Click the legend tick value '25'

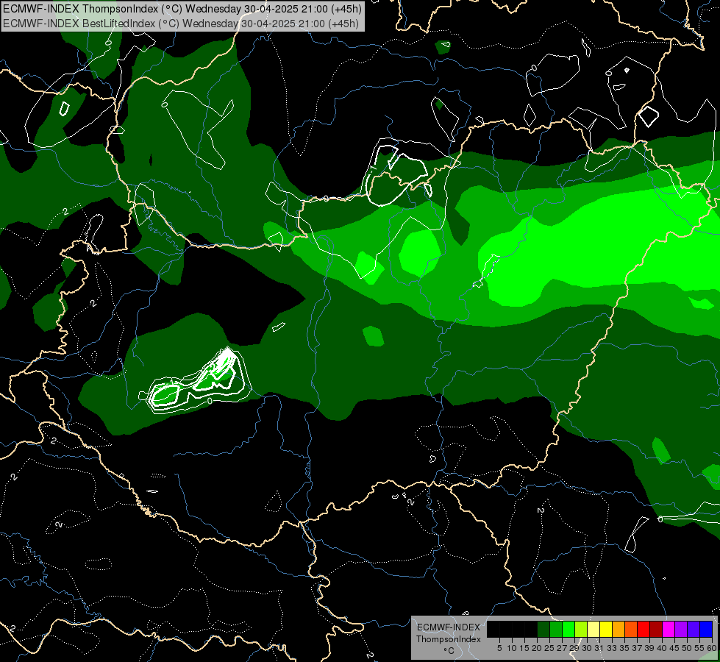(549, 648)
